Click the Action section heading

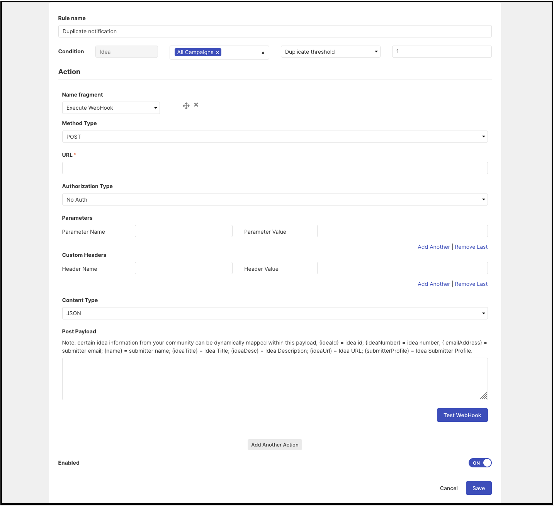[x=69, y=72]
